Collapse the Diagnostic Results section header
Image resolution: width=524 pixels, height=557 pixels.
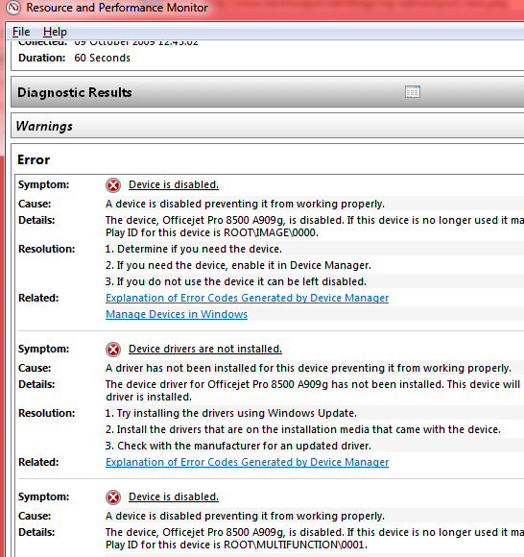268,92
